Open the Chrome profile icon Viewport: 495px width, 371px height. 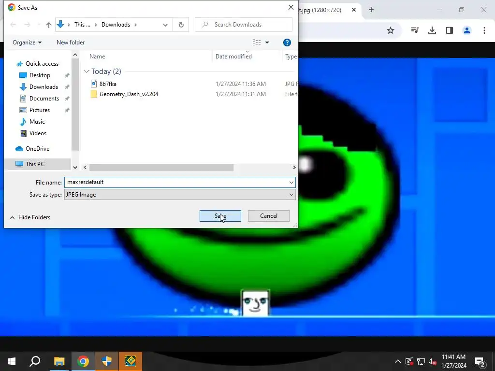(x=466, y=30)
